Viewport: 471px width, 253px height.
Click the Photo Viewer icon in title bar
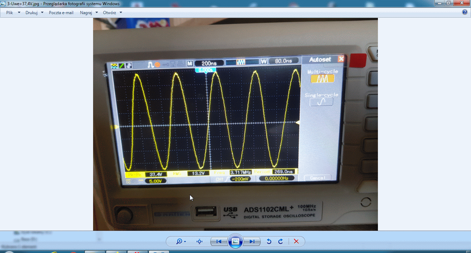(x=3, y=3)
